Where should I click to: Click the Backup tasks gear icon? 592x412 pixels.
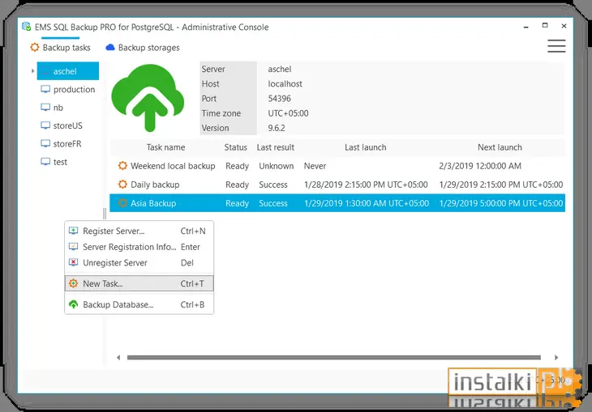pos(35,48)
